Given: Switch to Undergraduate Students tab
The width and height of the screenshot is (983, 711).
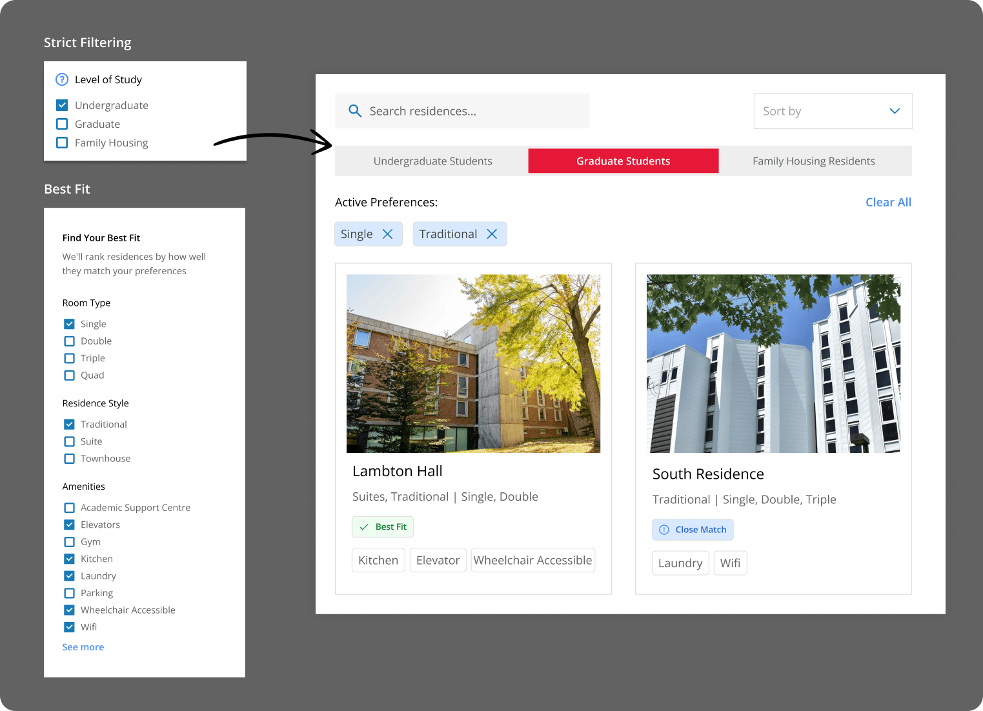Looking at the screenshot, I should pos(432,161).
